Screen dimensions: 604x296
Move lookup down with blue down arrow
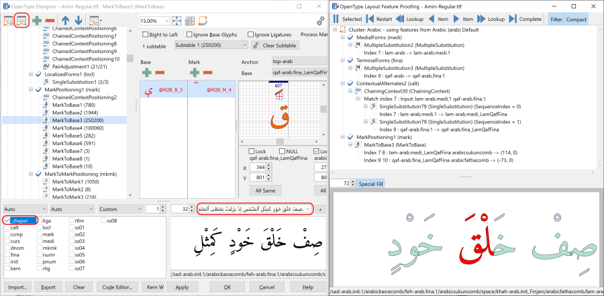[x=79, y=20]
